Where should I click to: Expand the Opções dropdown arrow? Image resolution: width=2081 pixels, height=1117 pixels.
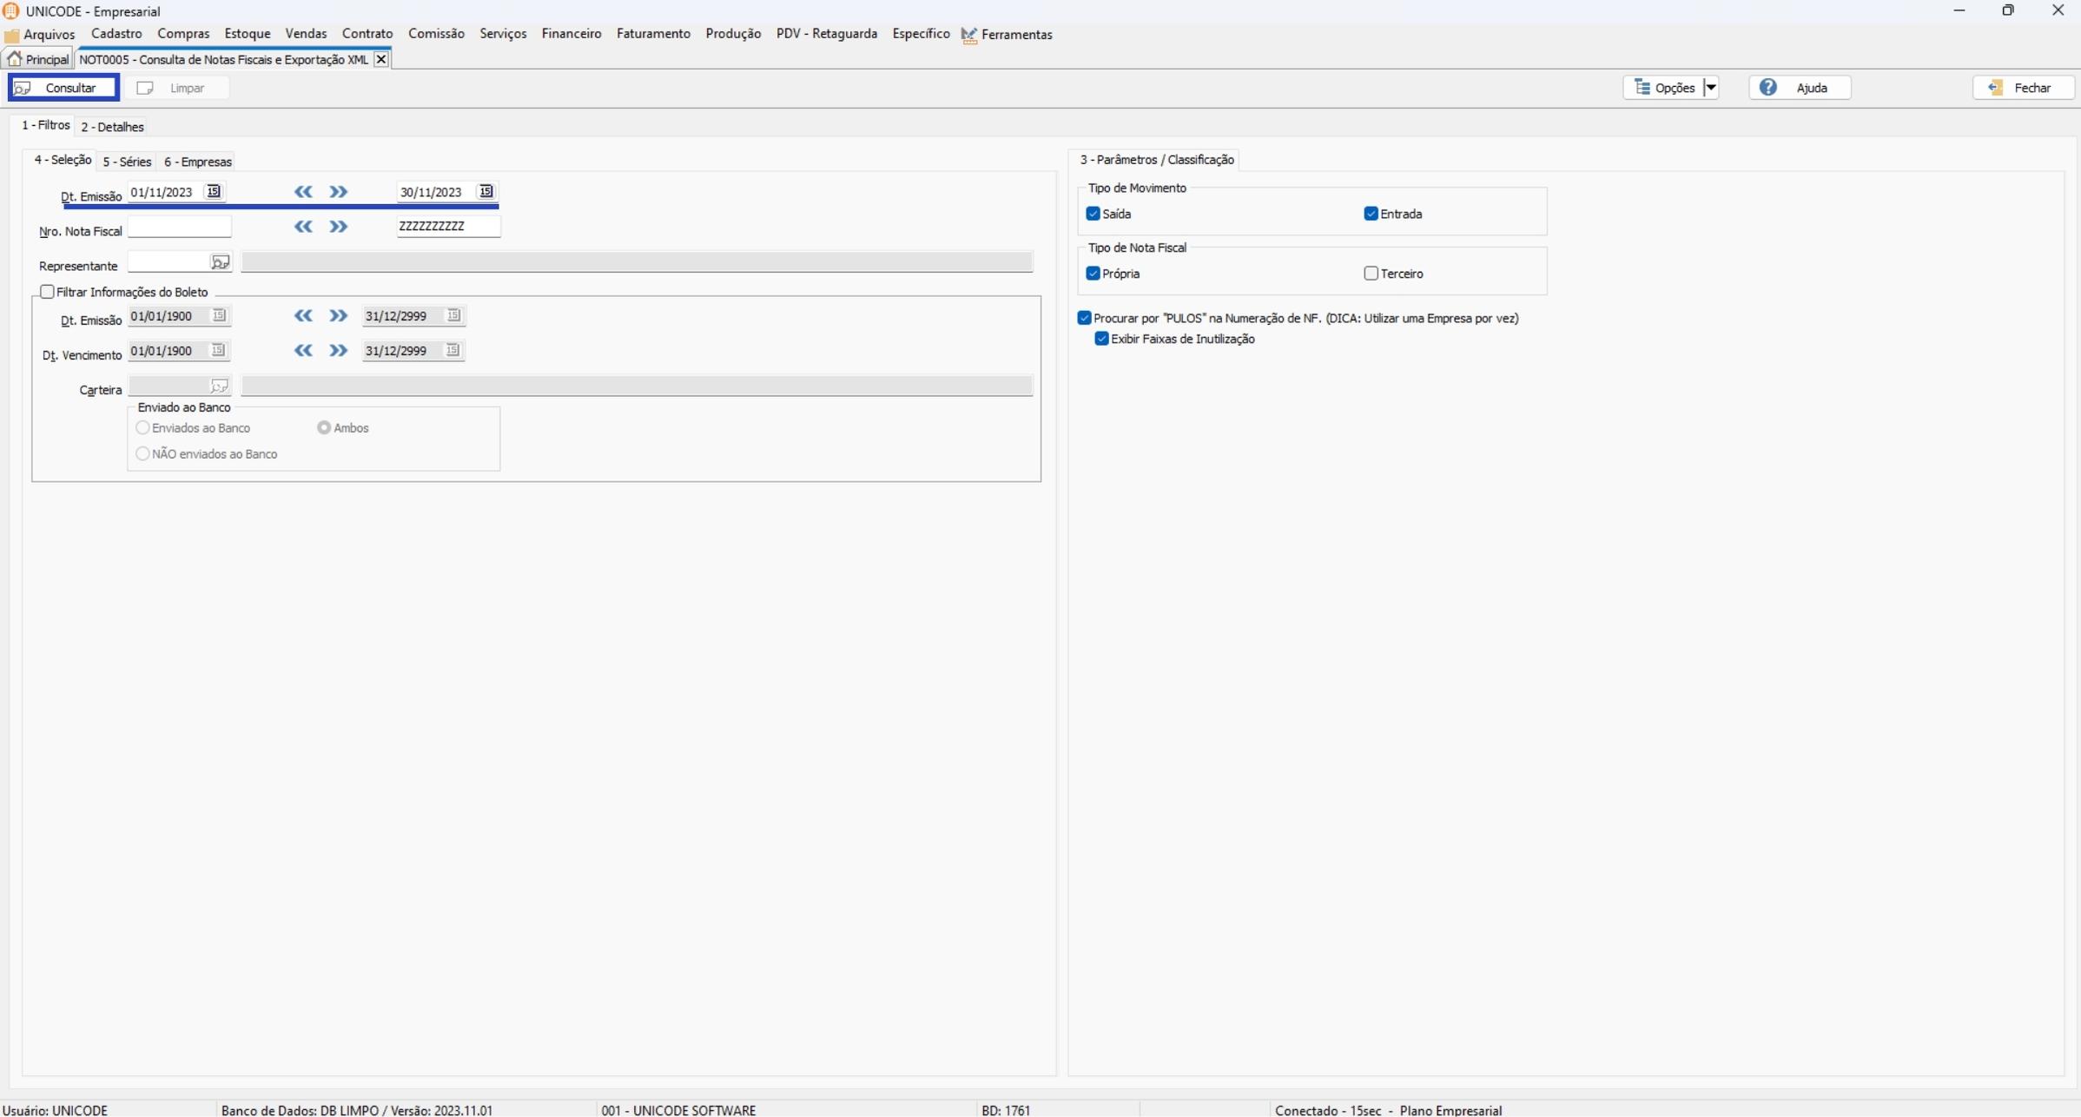pos(1710,88)
